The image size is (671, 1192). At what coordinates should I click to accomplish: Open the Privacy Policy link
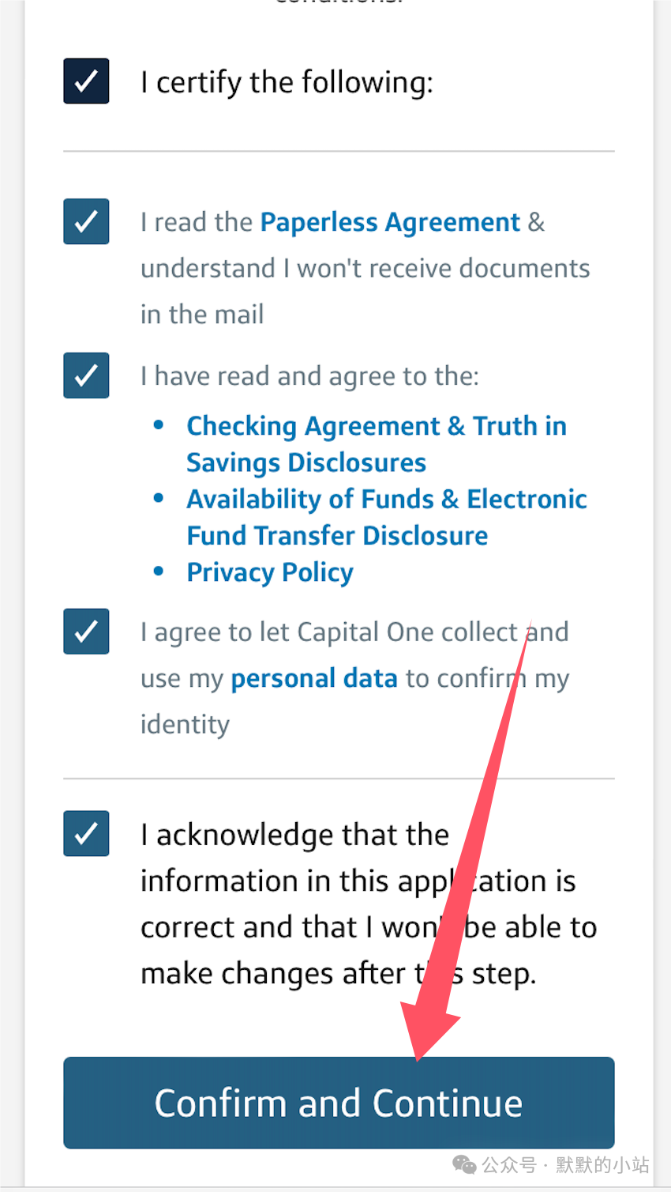270,572
